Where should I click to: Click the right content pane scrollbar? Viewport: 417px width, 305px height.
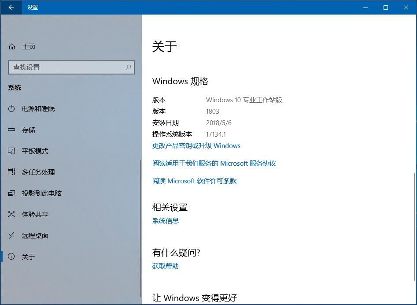[414, 225]
